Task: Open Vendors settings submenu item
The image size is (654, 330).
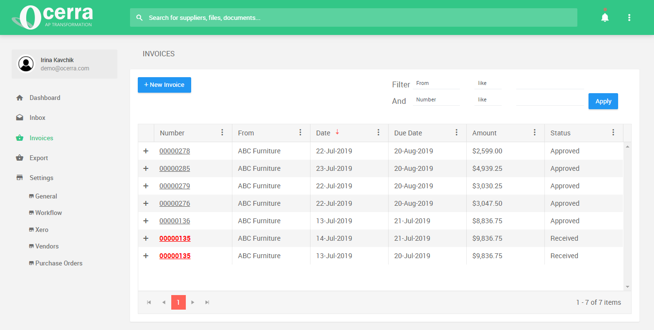Action: click(47, 246)
